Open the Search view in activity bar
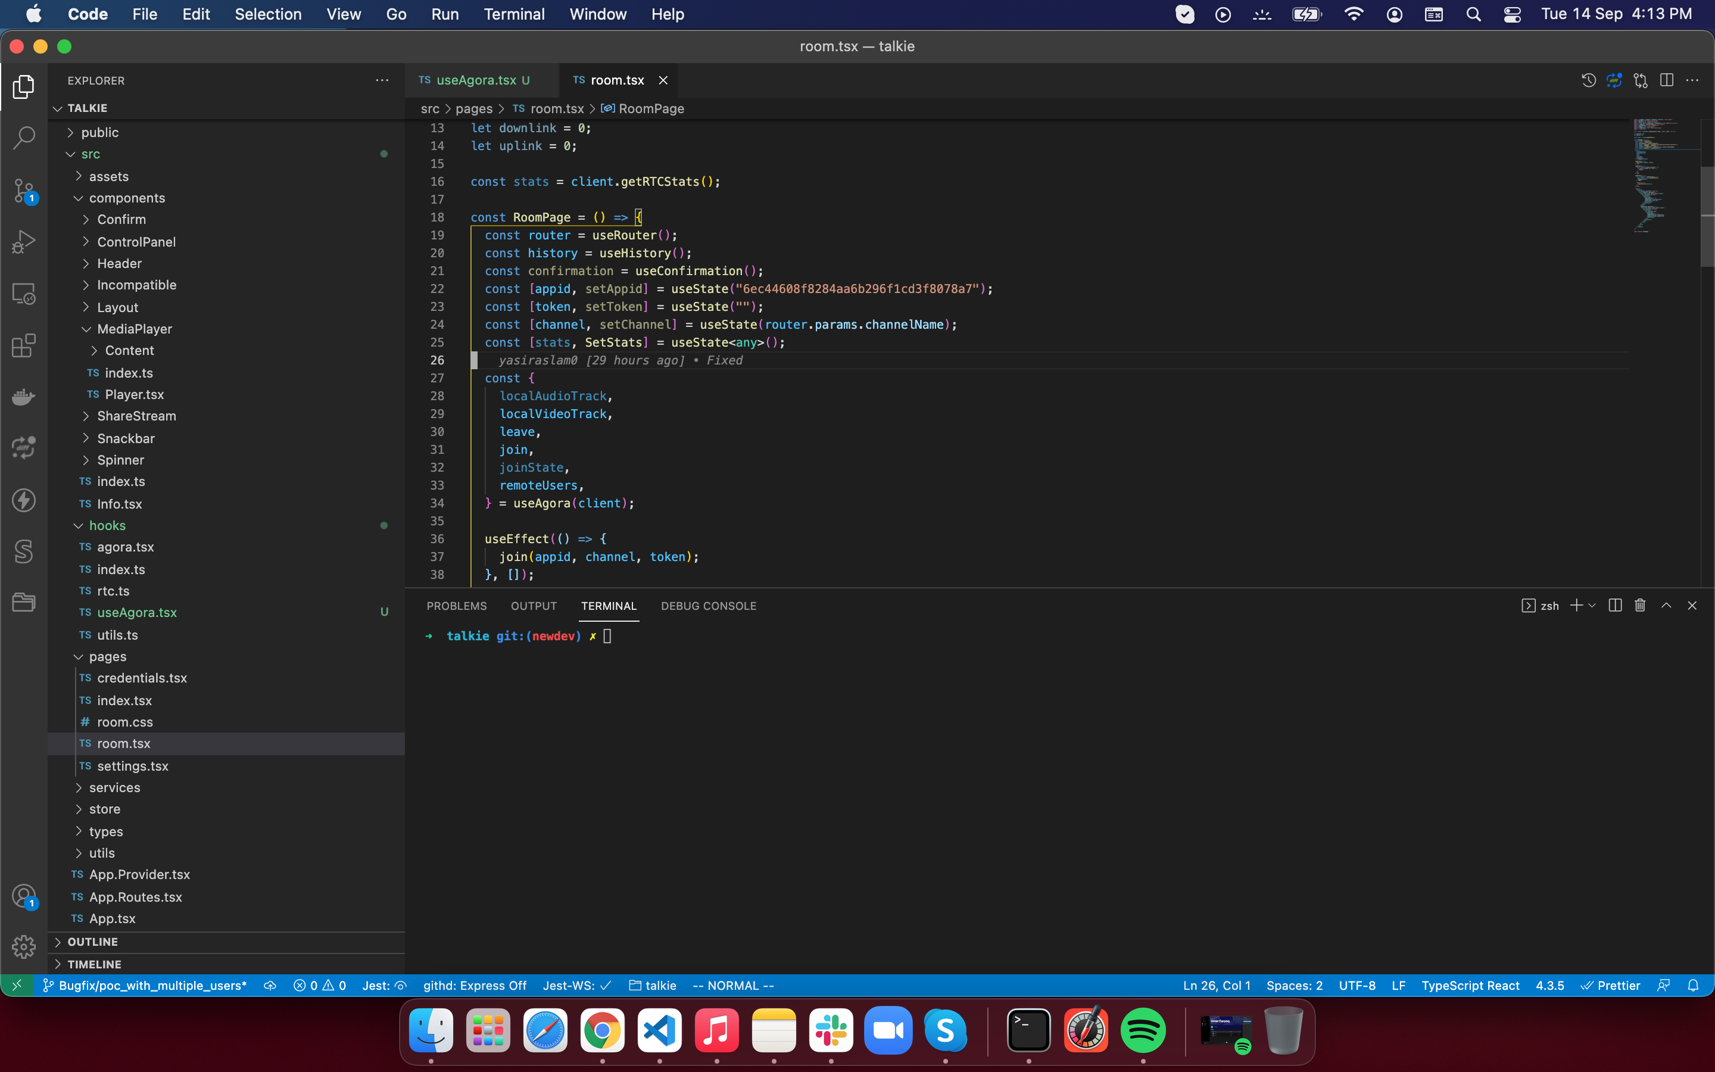Image resolution: width=1715 pixels, height=1072 pixels. tap(23, 138)
